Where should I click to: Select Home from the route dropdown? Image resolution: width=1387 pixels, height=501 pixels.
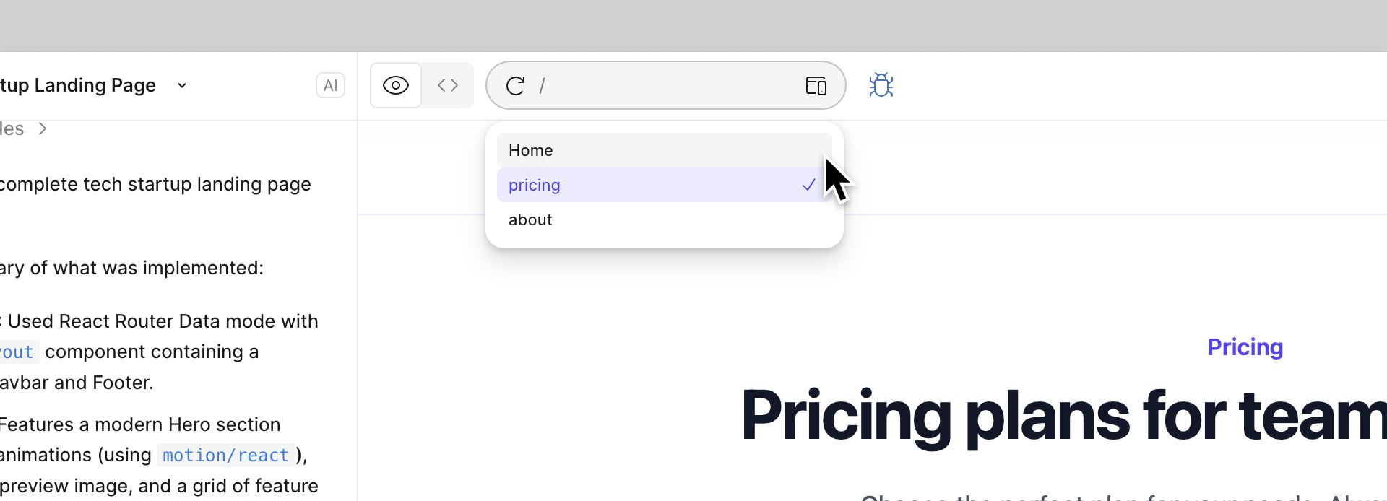click(531, 151)
